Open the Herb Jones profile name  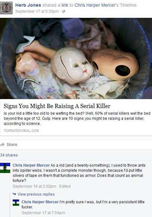[x=28, y=5]
